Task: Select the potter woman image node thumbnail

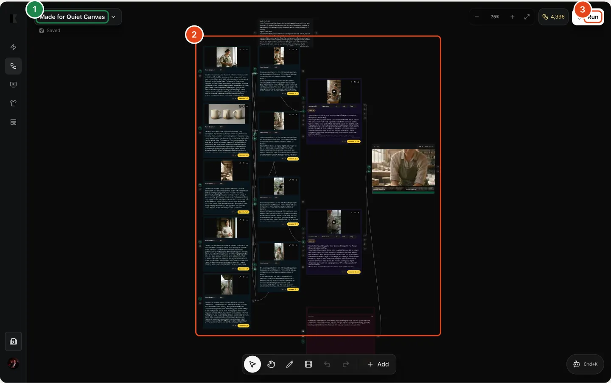Action: (x=227, y=57)
